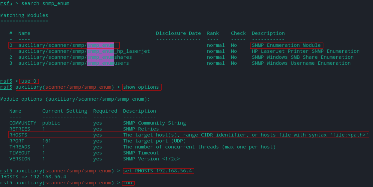
Task: Click RHOSTS option name in table
Action: (18, 135)
